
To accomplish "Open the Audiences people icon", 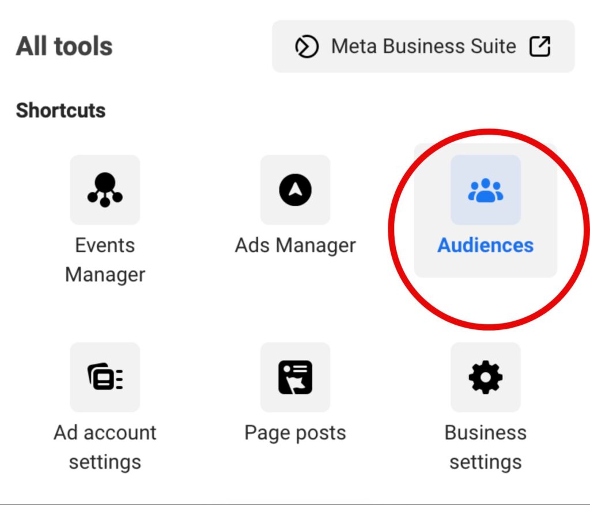I will tap(485, 190).
